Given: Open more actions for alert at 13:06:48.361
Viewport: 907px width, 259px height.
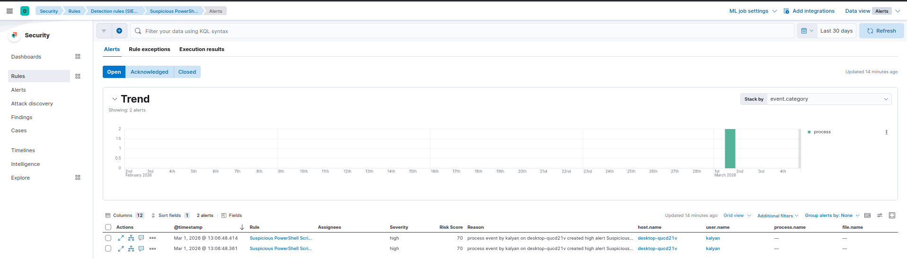Looking at the screenshot, I should click(x=152, y=249).
